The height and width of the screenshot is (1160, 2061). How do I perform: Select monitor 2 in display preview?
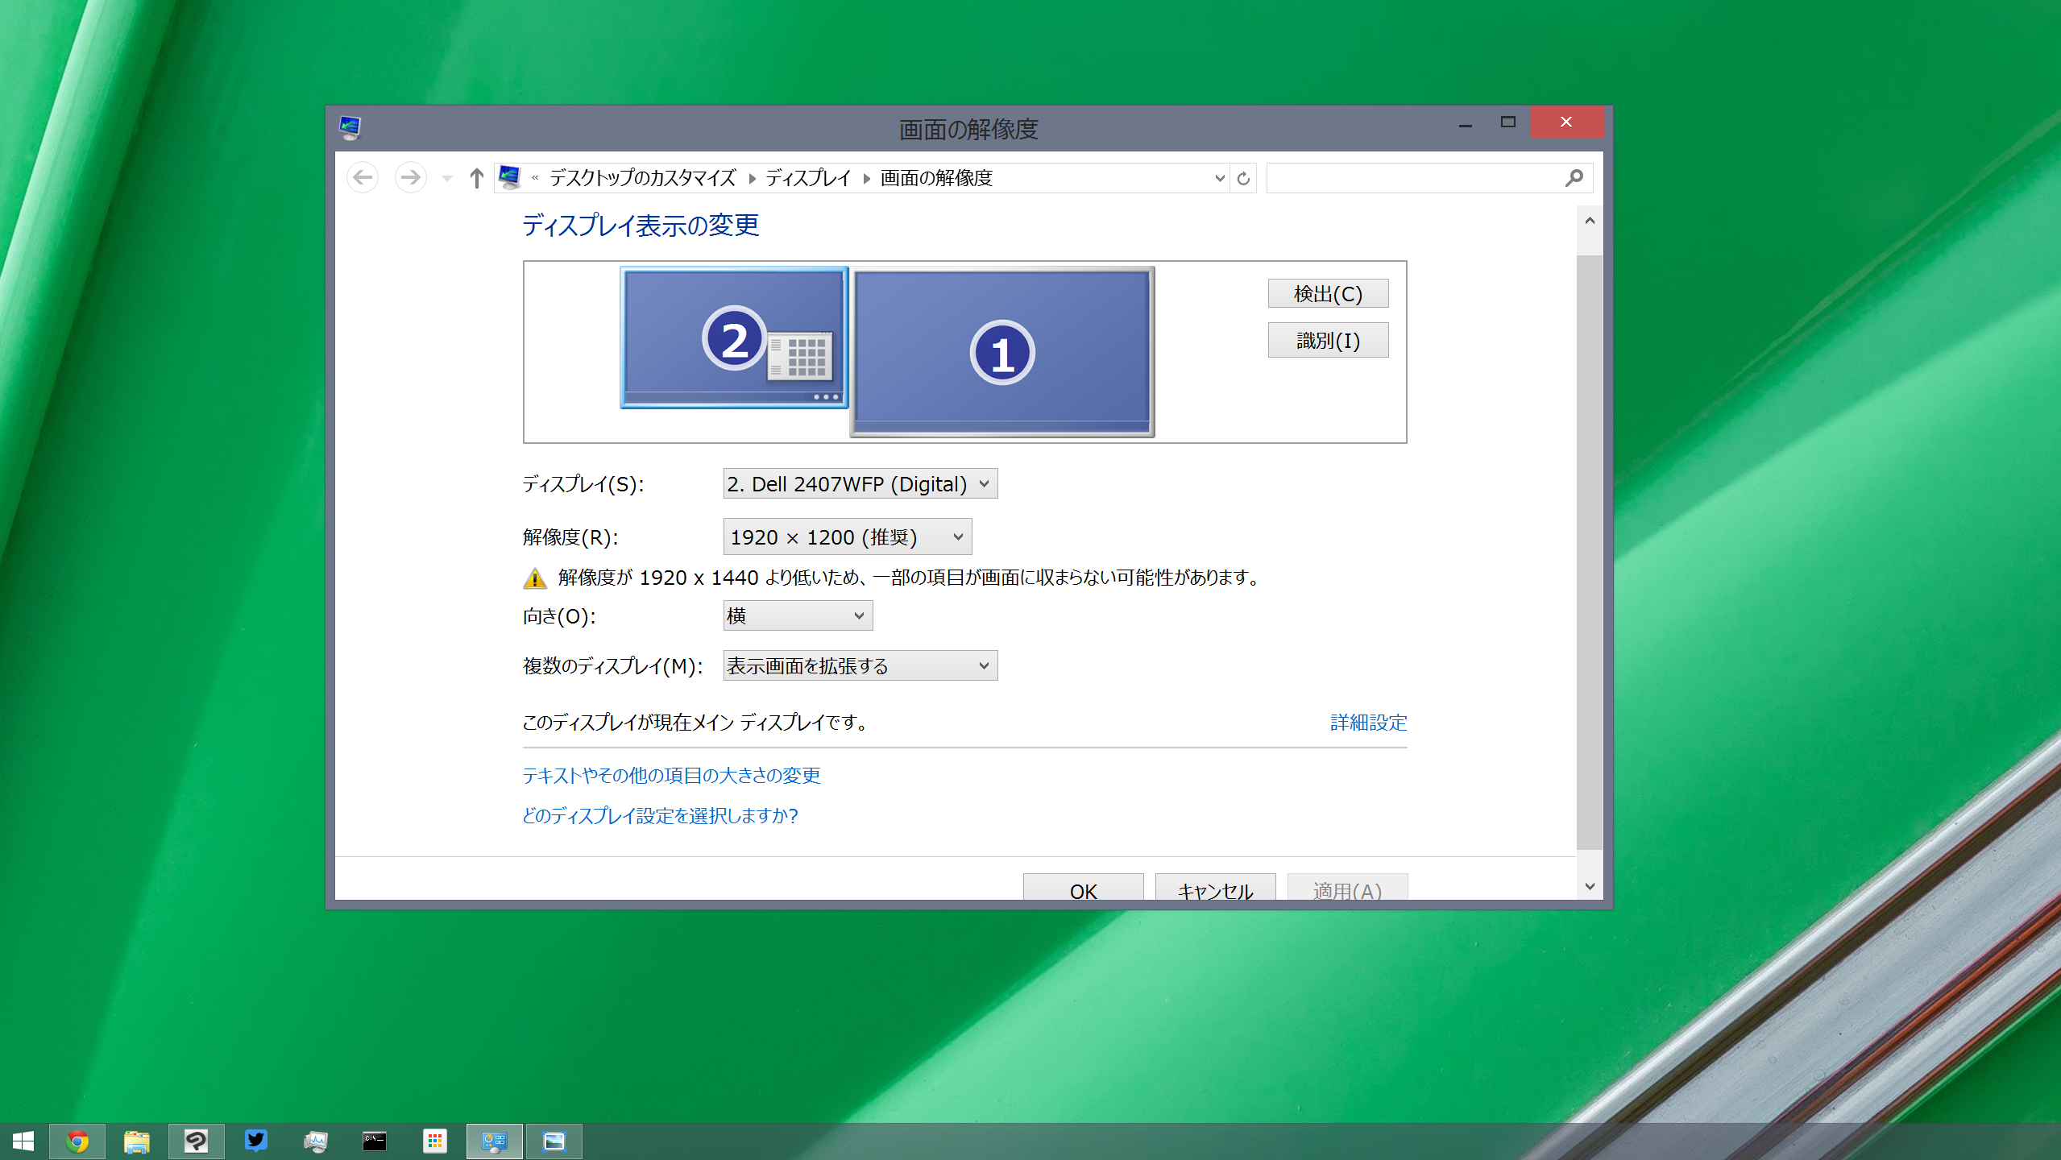(x=733, y=338)
